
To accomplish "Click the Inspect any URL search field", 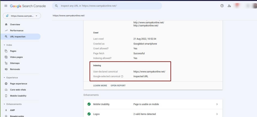I will (107, 6).
